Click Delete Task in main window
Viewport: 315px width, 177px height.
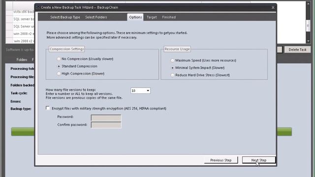click(297, 50)
